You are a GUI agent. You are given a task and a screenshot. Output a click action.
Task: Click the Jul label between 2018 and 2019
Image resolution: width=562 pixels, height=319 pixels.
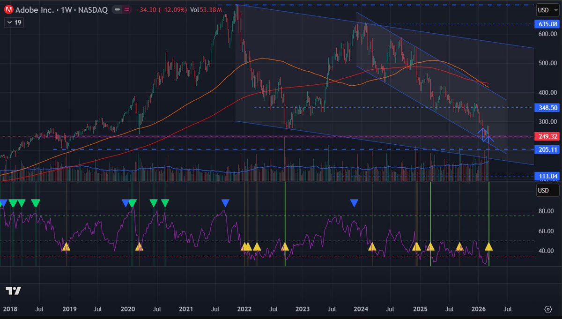coord(39,309)
